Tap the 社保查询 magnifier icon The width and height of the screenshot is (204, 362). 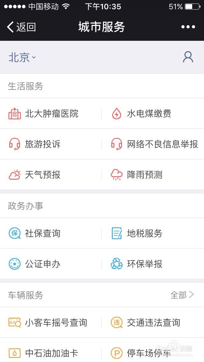14,233
